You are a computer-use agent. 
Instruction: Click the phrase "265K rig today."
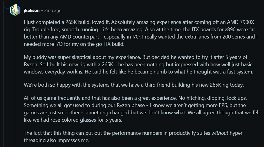(x=227, y=85)
